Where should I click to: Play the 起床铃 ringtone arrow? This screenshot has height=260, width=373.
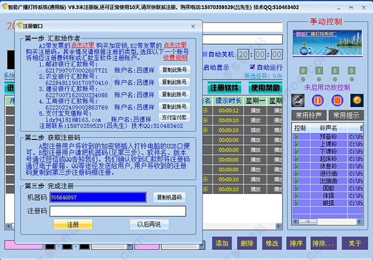[297, 159]
